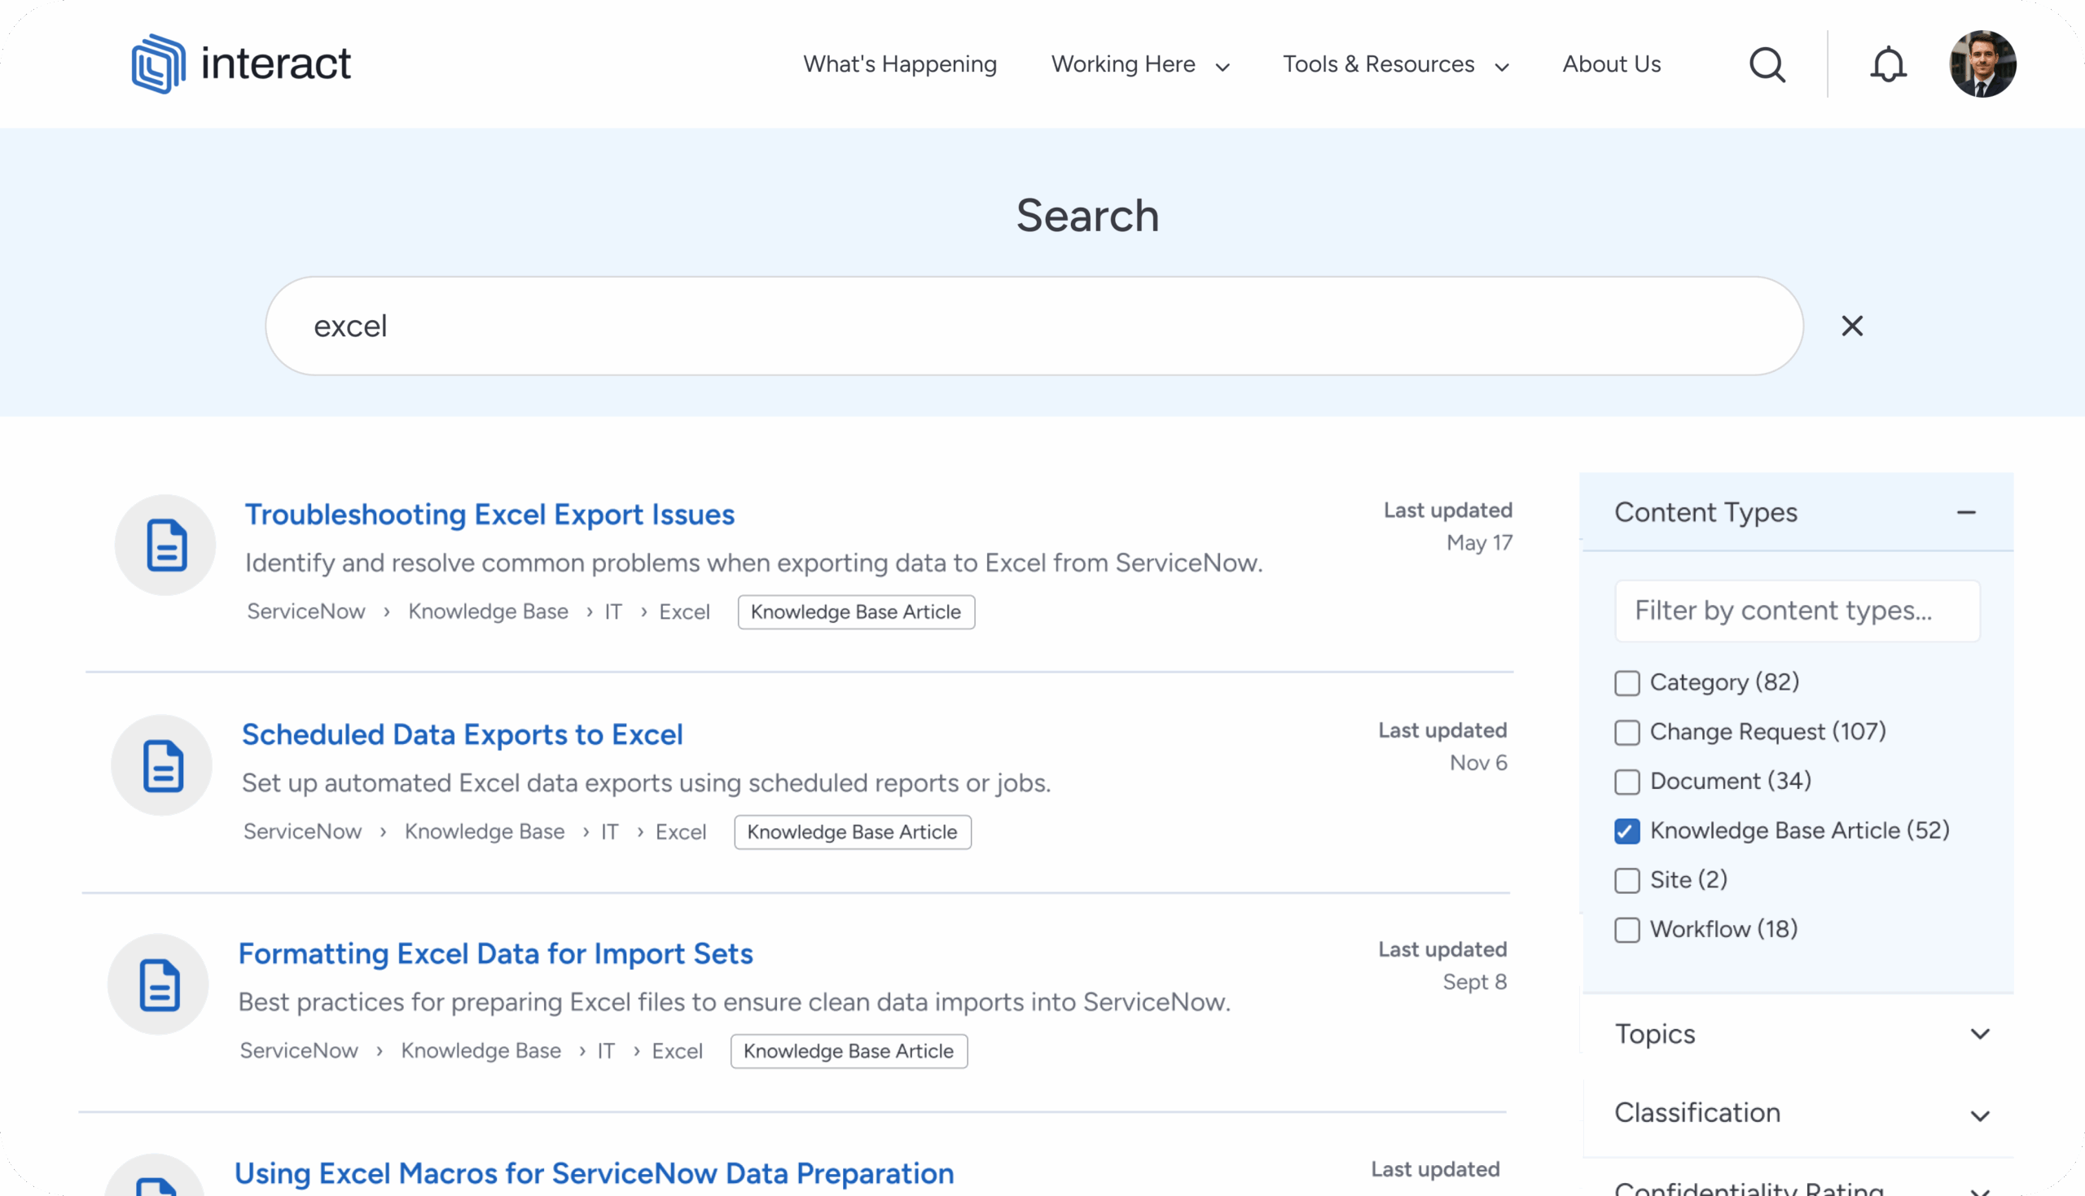
Task: Clear the search field with the X icon
Action: pyautogui.click(x=1852, y=326)
